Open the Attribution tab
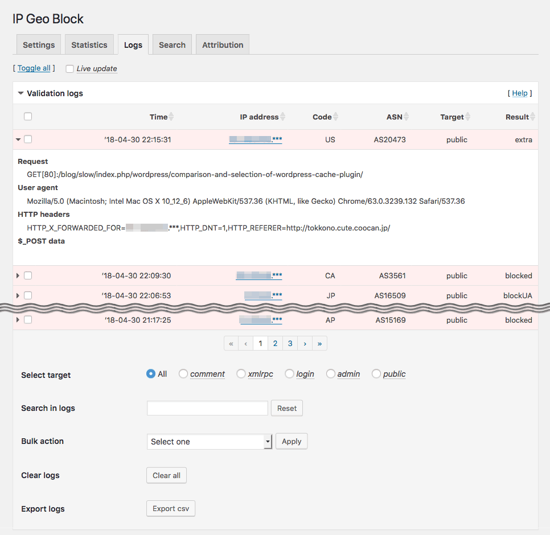 [x=223, y=45]
